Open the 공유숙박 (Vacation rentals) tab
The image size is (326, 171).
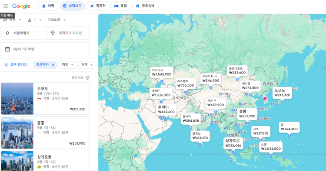tap(145, 6)
